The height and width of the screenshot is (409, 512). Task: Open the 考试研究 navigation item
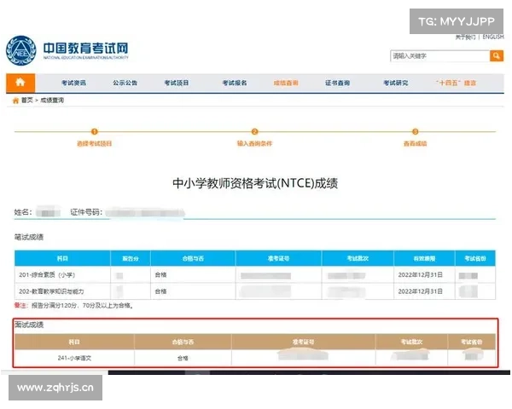click(x=395, y=84)
